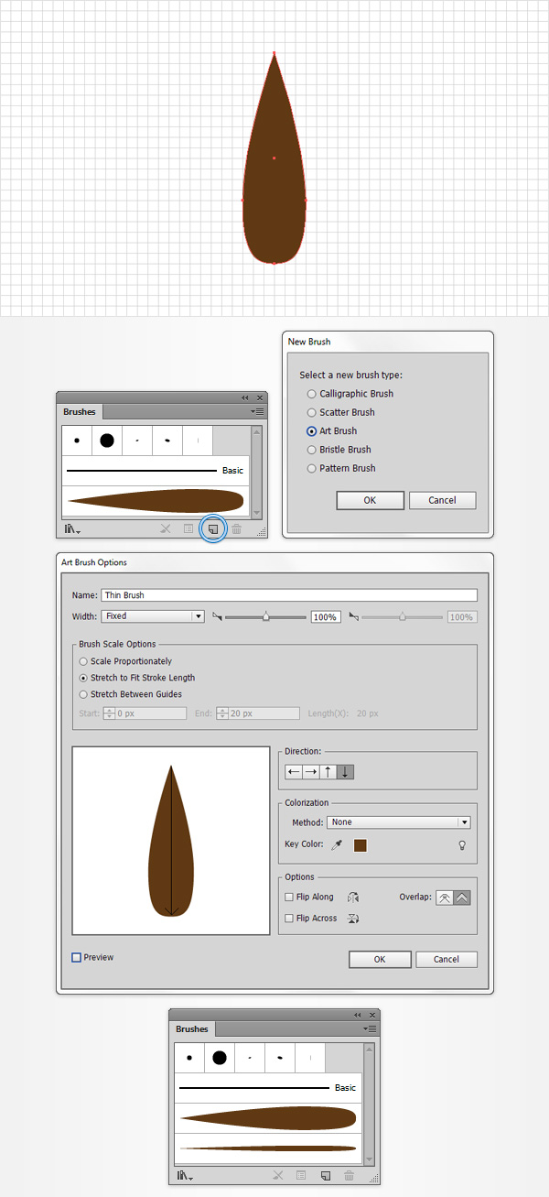Set brush direction to down arrow
549x1197 pixels.
(x=345, y=772)
